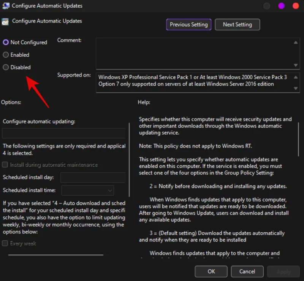Click the Apply button
The height and width of the screenshot is (281, 304).
[x=283, y=271]
